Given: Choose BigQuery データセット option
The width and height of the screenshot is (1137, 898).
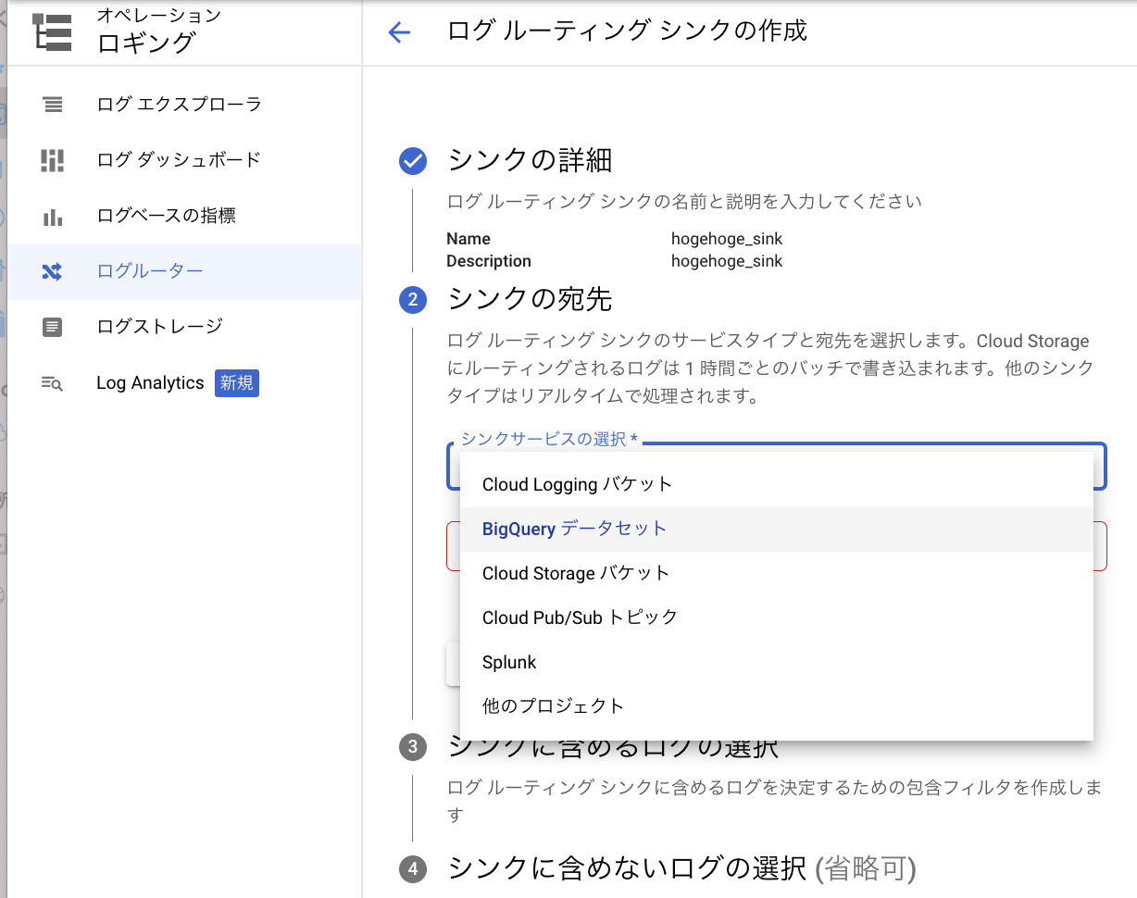Looking at the screenshot, I should [777, 529].
